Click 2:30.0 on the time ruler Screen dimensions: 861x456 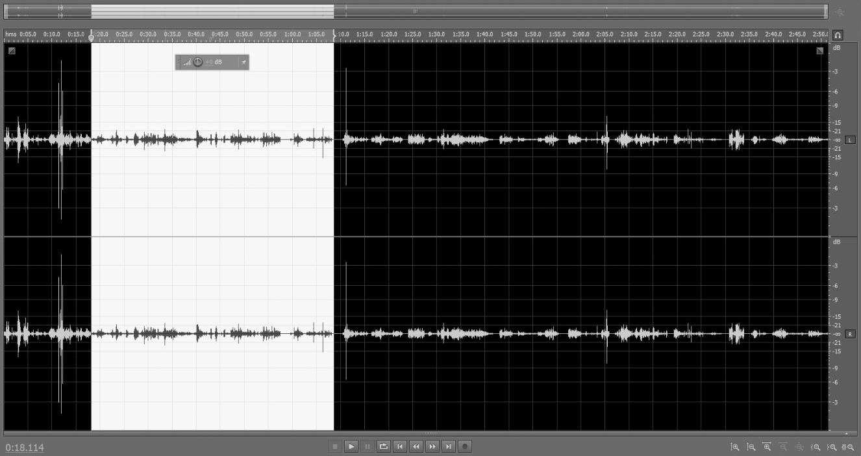pos(725,34)
